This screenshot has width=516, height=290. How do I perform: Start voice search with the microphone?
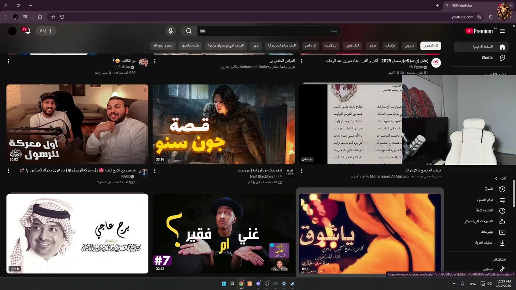(171, 31)
